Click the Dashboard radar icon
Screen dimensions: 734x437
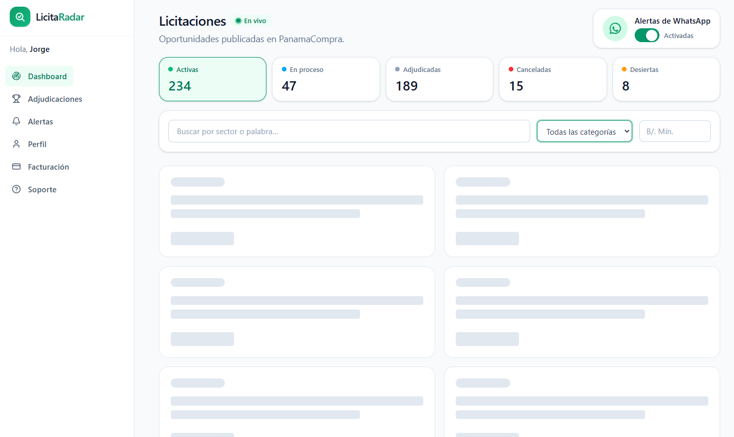16,76
